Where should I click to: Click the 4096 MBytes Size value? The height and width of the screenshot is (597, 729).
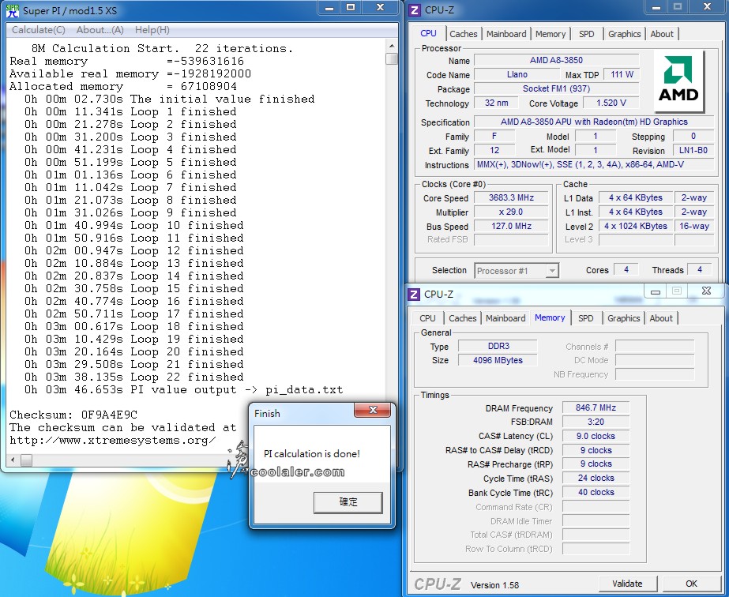(x=498, y=360)
